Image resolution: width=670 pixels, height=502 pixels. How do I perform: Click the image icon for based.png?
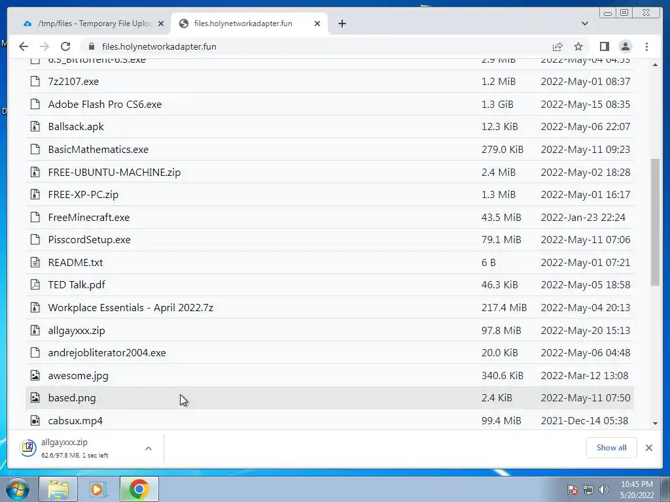(35, 398)
